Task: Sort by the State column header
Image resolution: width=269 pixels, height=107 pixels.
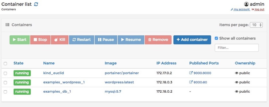Action: tap(18, 63)
